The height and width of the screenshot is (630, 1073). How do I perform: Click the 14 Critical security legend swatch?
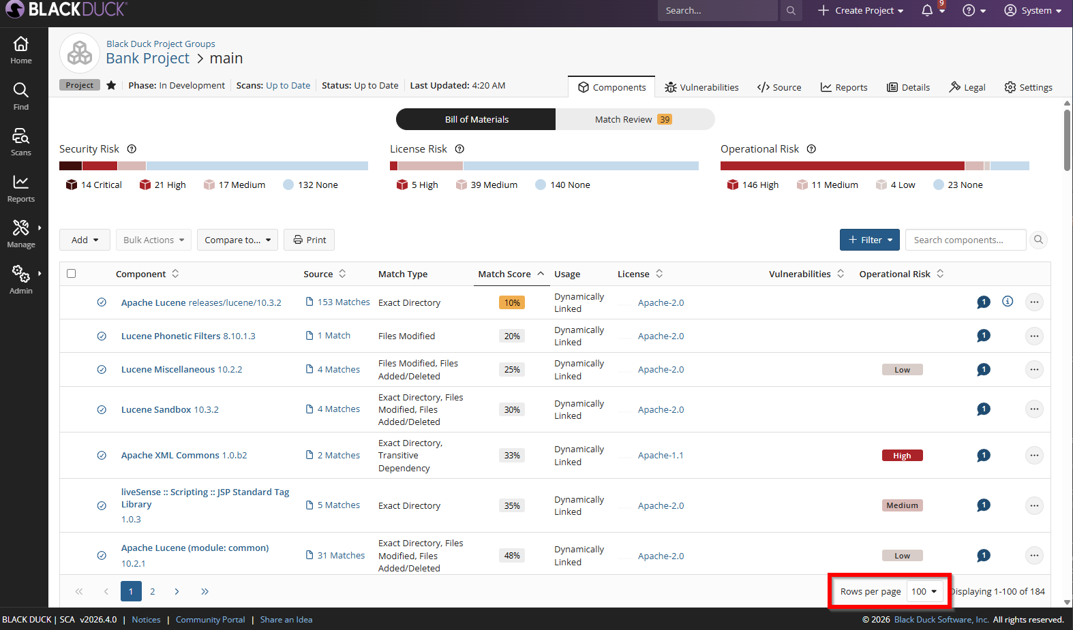point(72,185)
